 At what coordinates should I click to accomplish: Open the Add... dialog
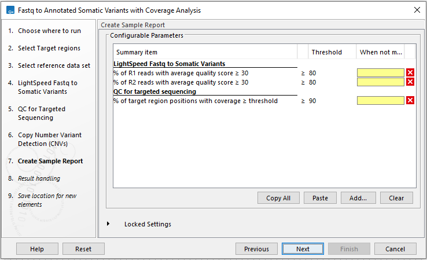coord(358,198)
